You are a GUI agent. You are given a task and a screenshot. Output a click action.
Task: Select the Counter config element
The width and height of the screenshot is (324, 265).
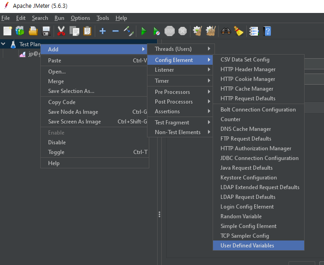coord(258,119)
